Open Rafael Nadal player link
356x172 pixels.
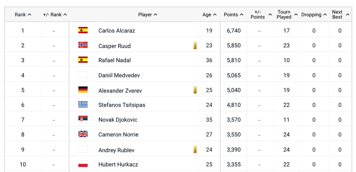[115, 60]
